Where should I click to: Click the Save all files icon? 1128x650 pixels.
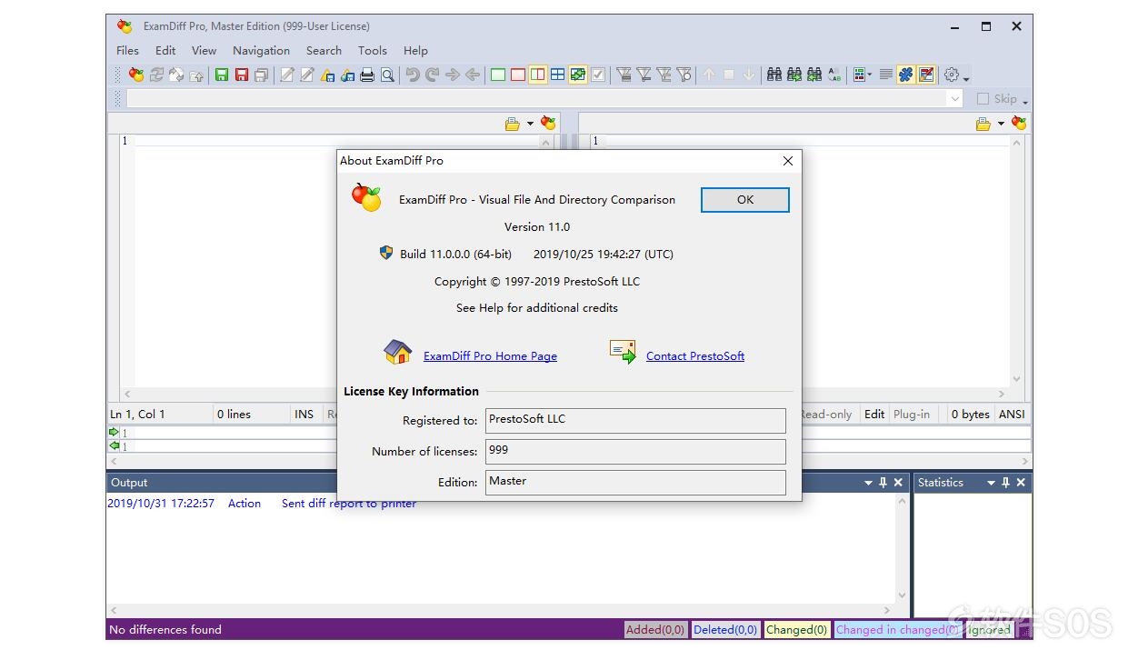(x=262, y=75)
